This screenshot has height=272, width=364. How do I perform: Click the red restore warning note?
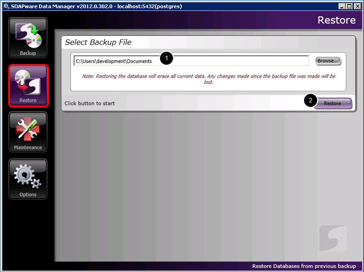209,79
